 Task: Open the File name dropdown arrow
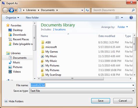click(133, 85)
